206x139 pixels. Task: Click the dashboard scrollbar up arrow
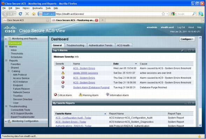point(200,38)
